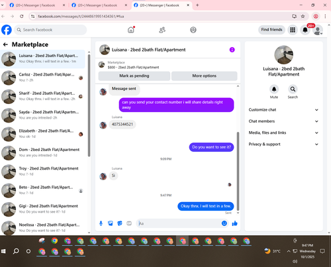331x267 pixels.
Task: Expand the Privacy & support section
Action: pos(283,144)
